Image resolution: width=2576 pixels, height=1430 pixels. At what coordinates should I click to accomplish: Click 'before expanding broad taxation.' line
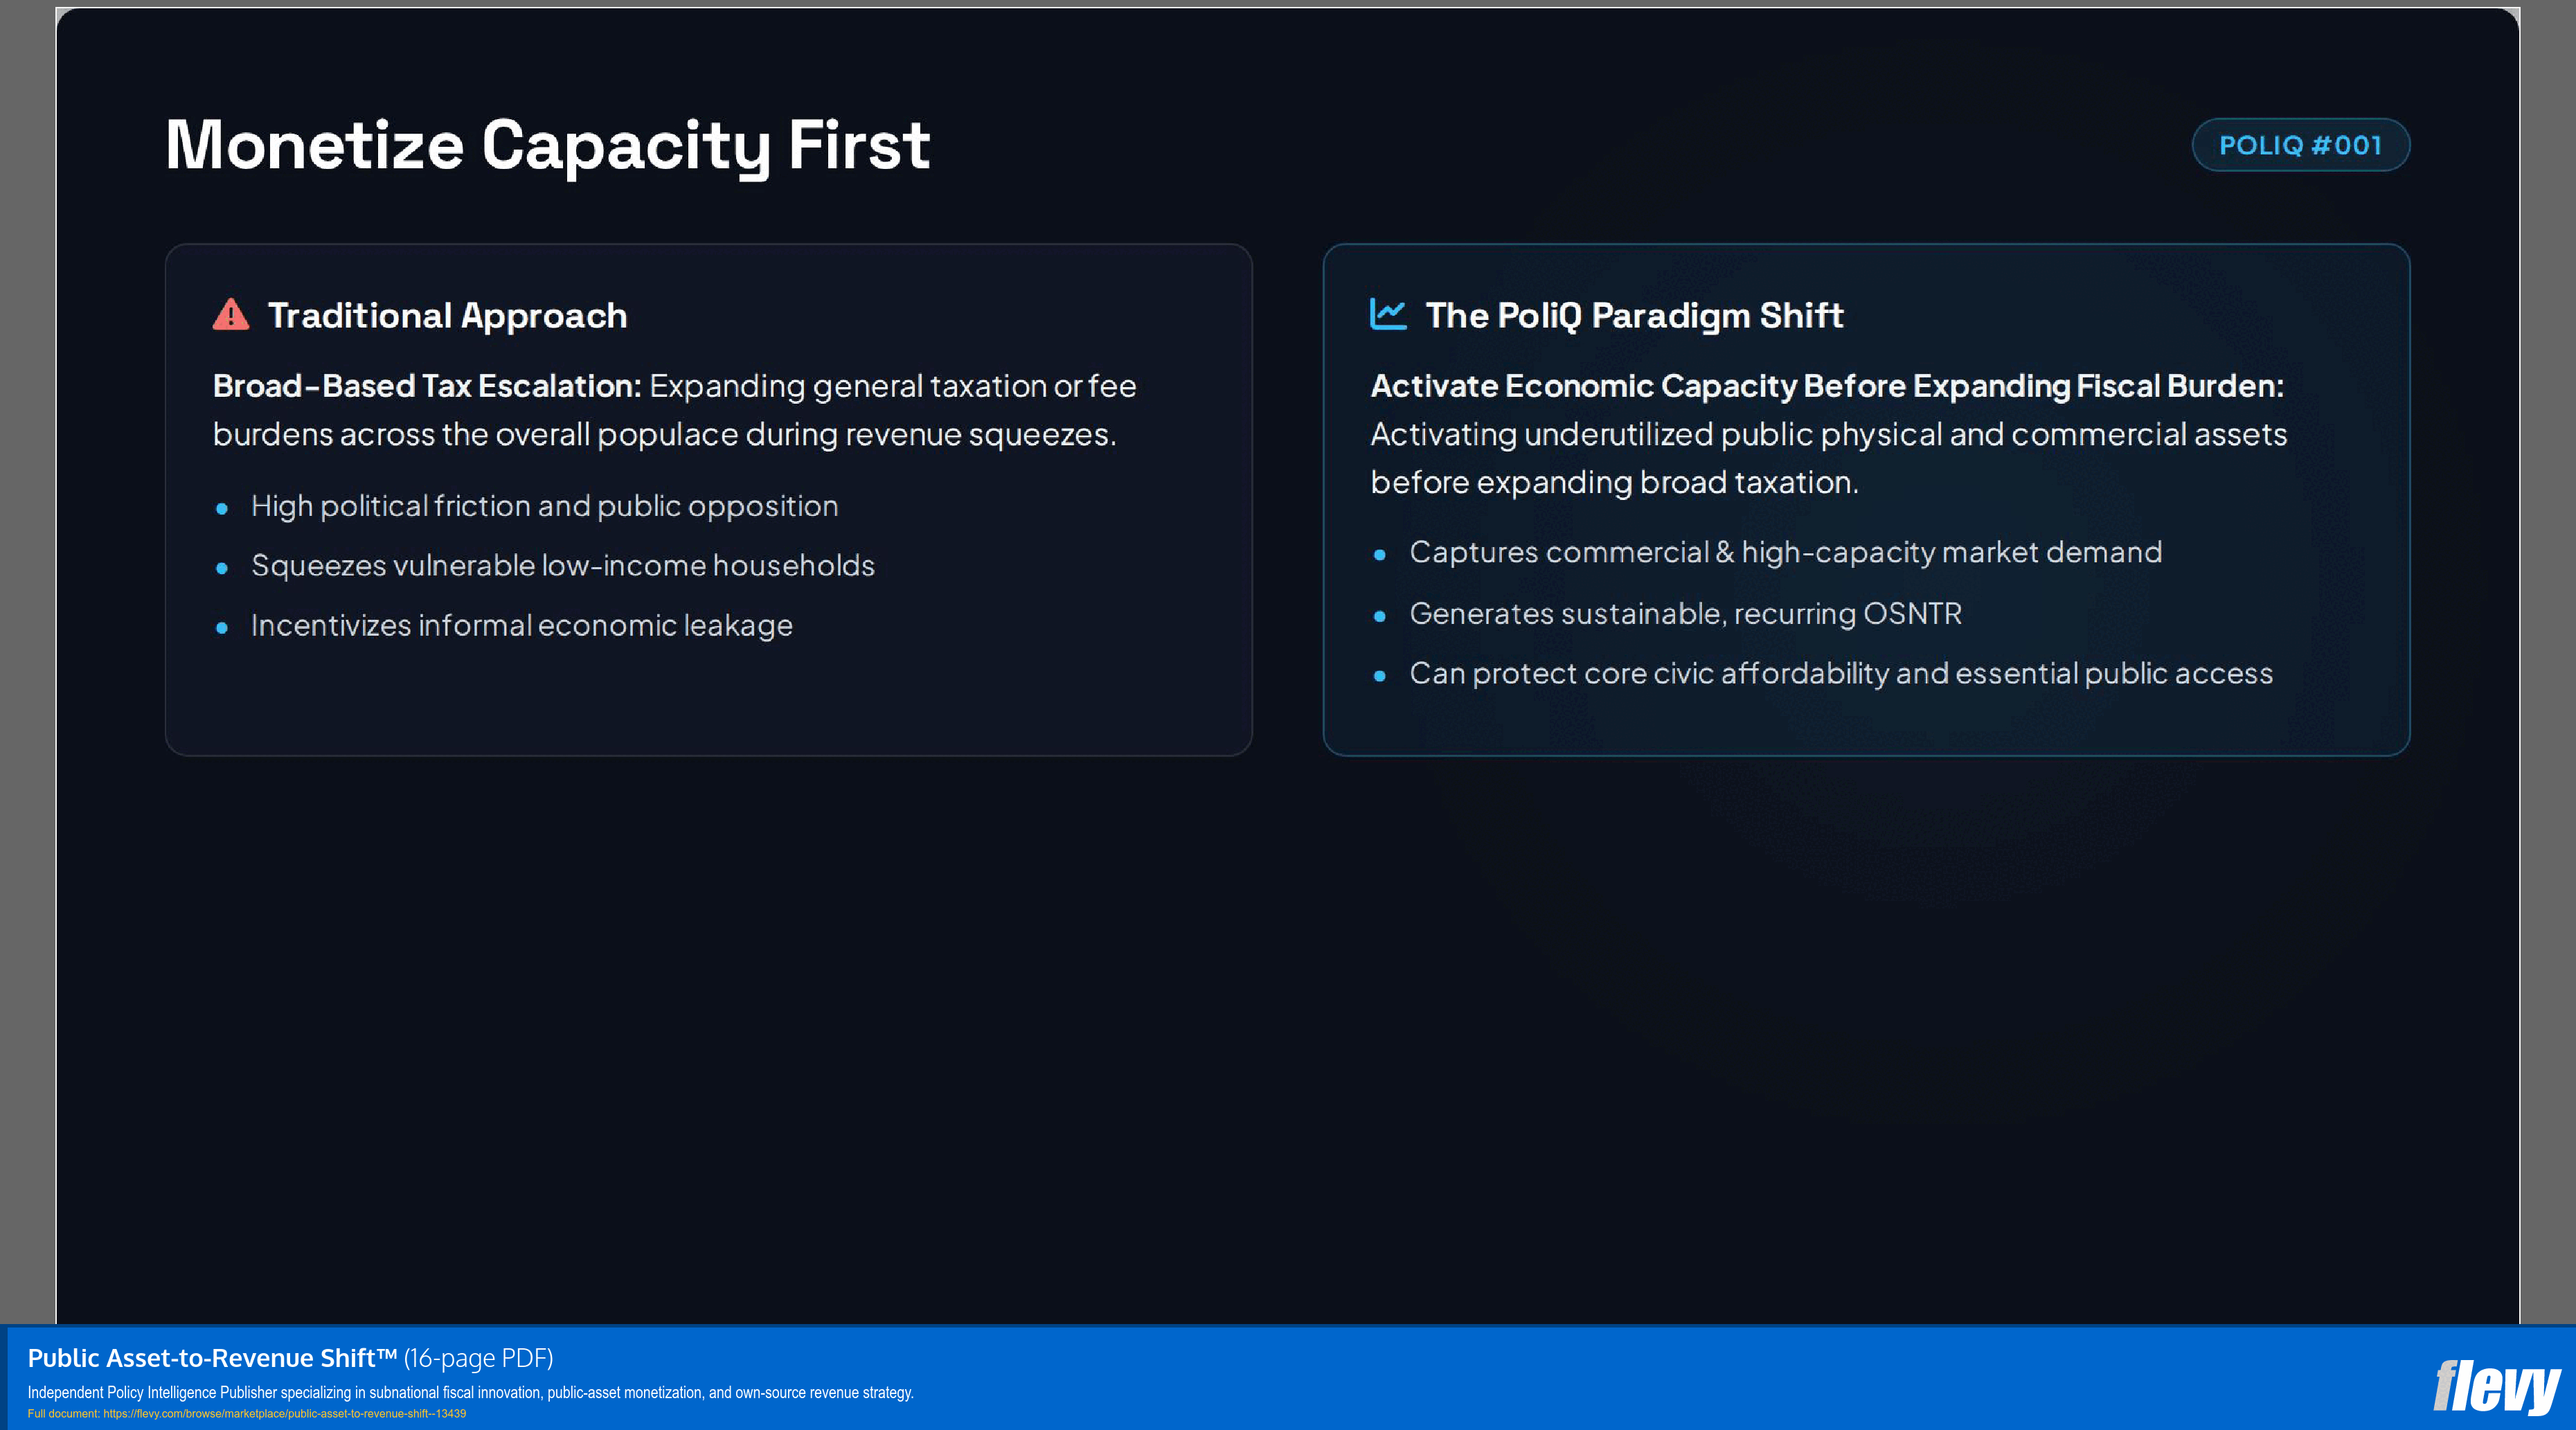click(1614, 483)
